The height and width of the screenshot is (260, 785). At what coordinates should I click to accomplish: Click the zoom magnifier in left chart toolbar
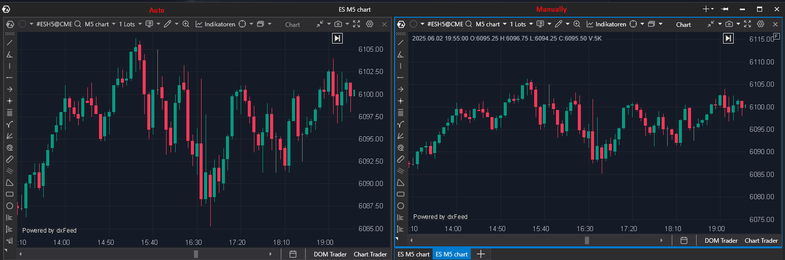[x=186, y=24]
